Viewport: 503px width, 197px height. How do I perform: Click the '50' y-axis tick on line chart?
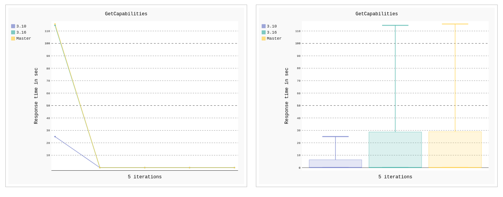48,106
